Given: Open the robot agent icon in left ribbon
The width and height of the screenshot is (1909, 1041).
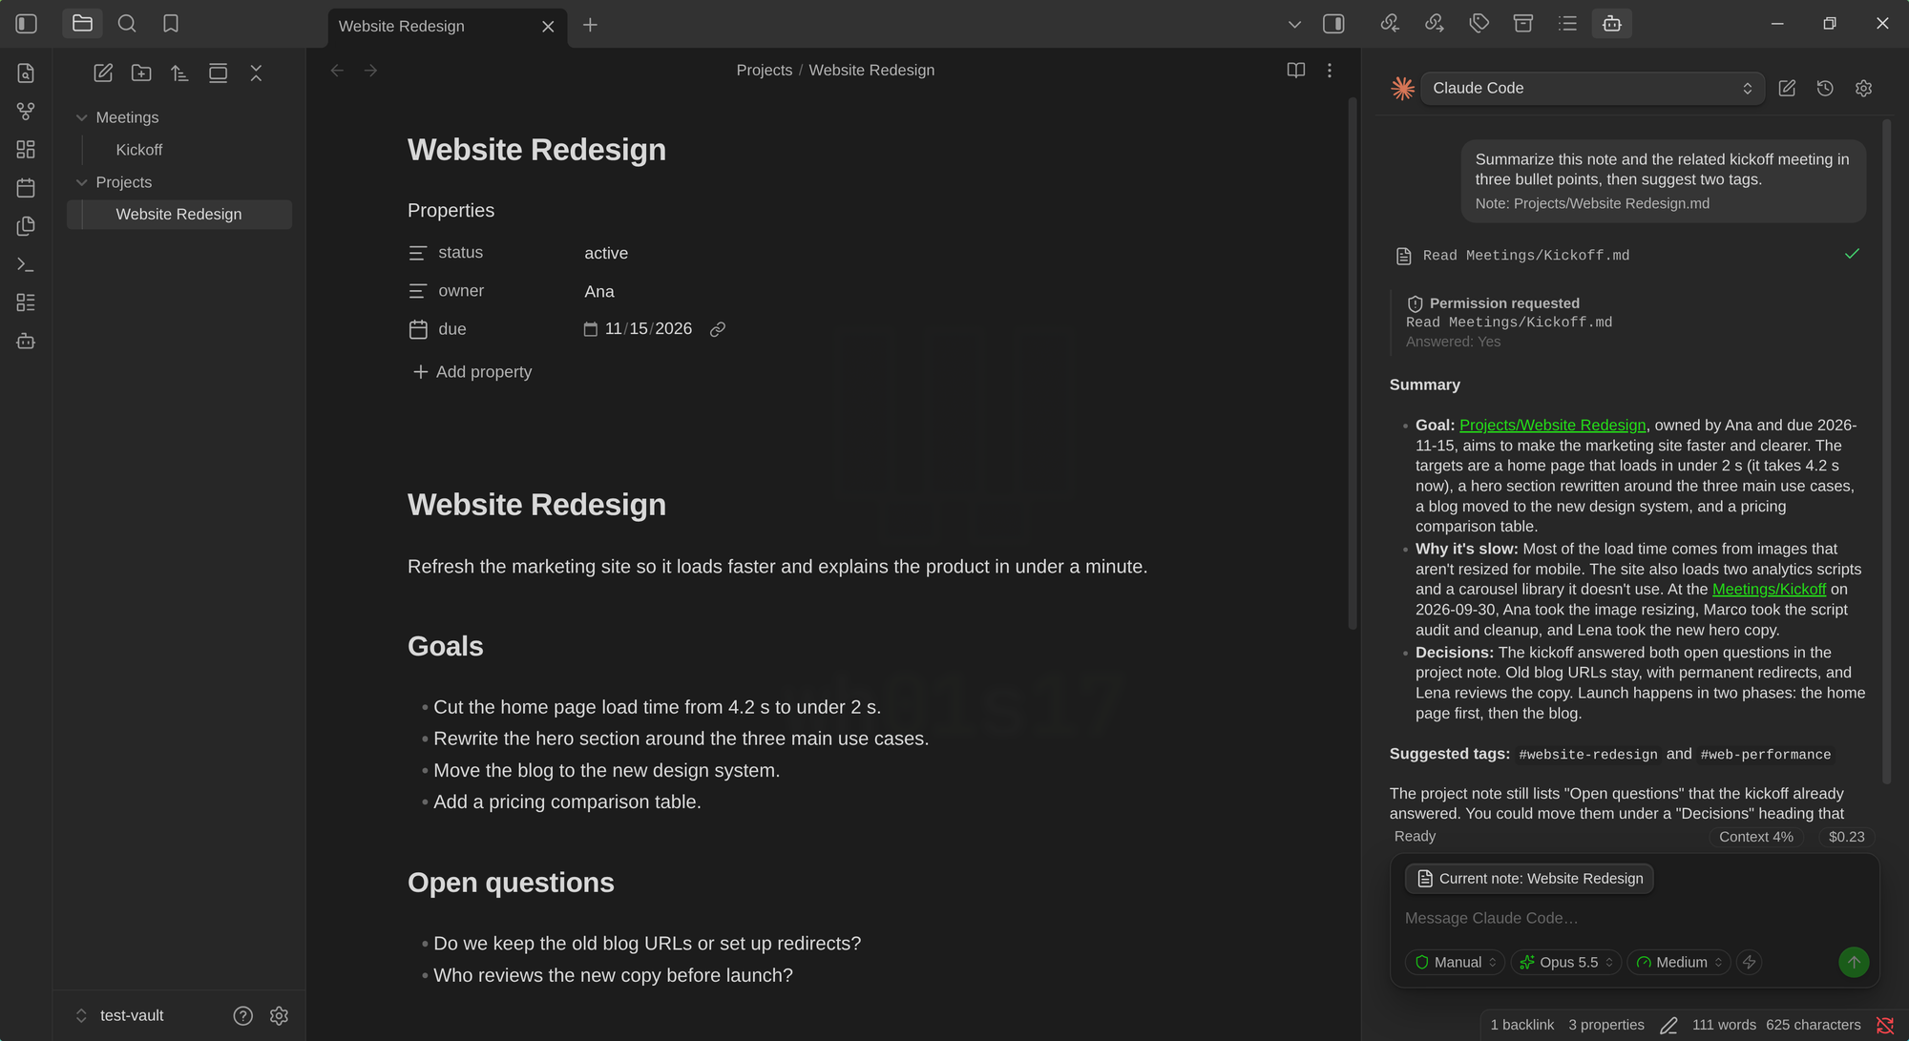Looking at the screenshot, I should point(26,341).
